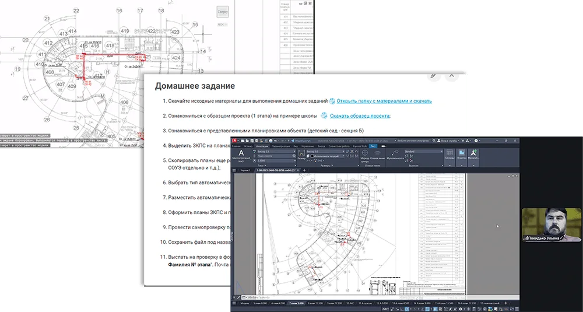Screen dimensions: 583x312
Task: Open the AutoCAD application menu (red A)
Action: (x=234, y=141)
